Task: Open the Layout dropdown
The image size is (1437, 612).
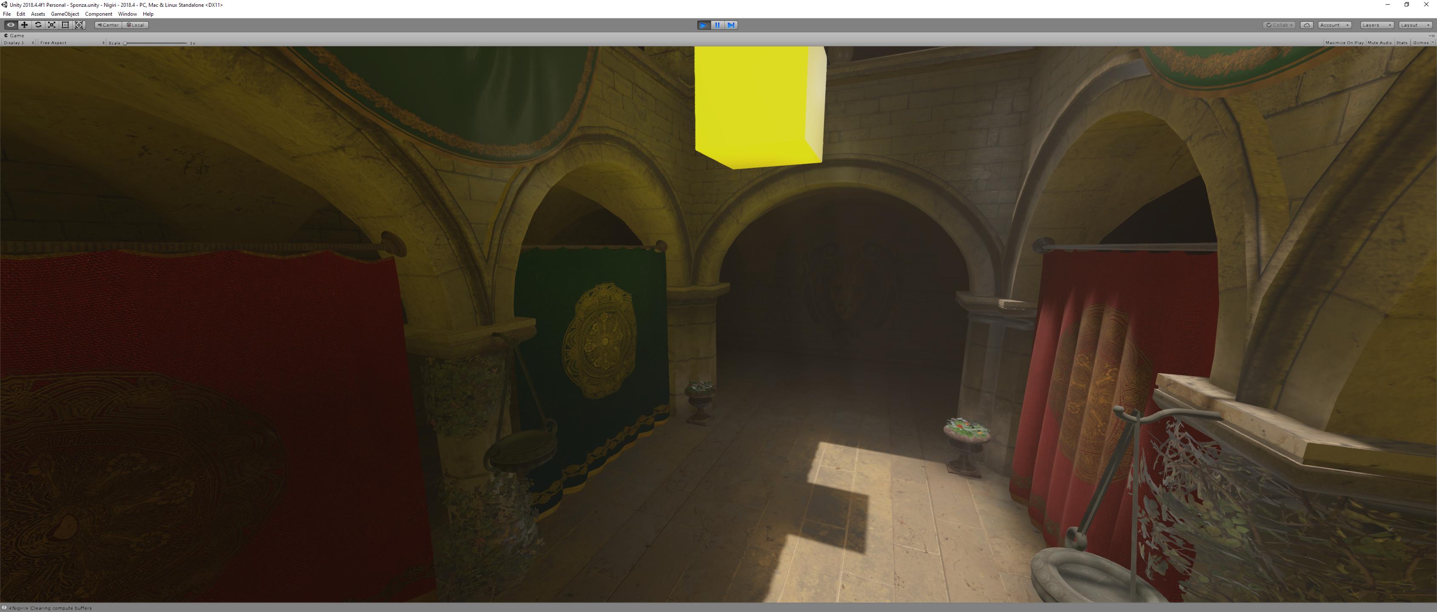Action: coord(1415,25)
